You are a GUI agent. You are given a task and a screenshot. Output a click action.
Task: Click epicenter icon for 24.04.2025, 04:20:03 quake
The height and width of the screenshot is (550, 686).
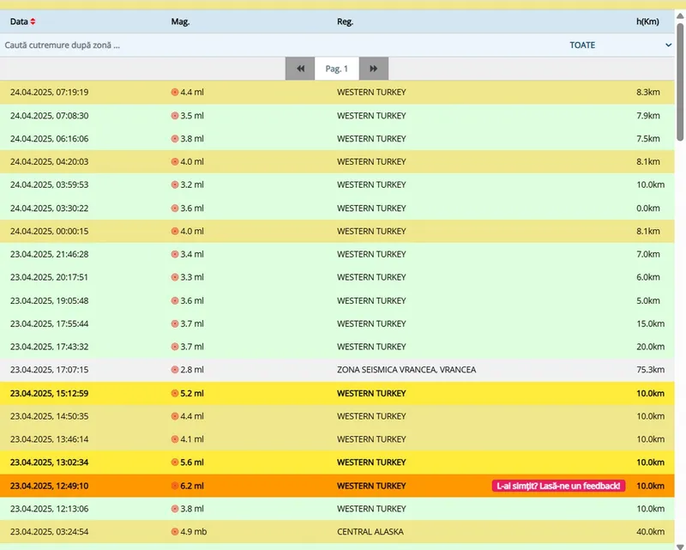(x=175, y=161)
